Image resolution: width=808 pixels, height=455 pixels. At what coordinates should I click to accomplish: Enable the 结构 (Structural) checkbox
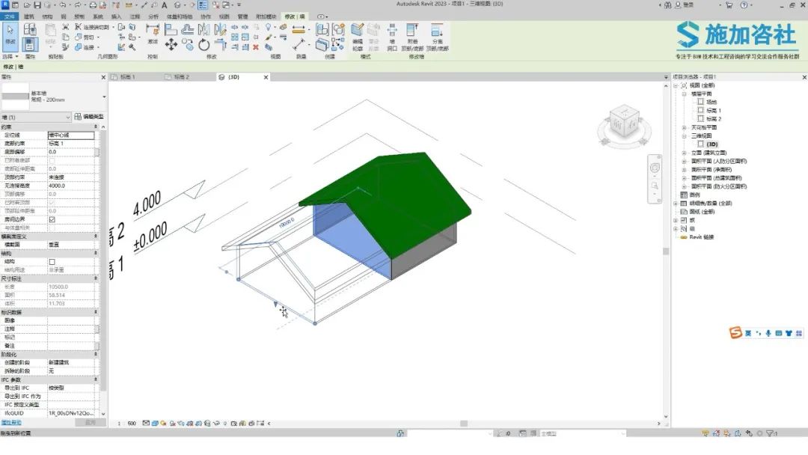(x=52, y=261)
